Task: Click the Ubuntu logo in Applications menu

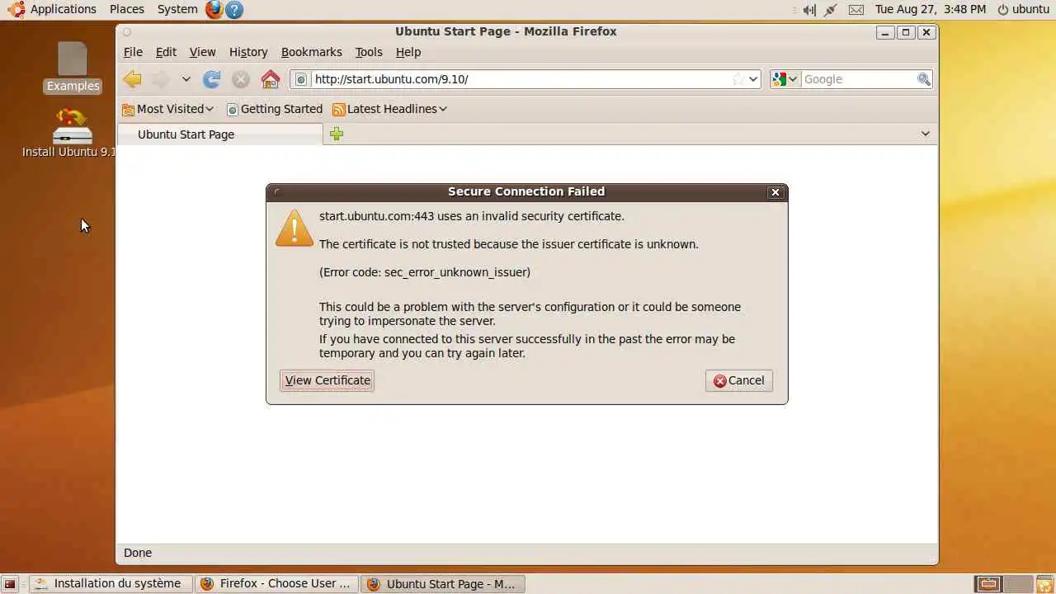Action: click(16, 9)
